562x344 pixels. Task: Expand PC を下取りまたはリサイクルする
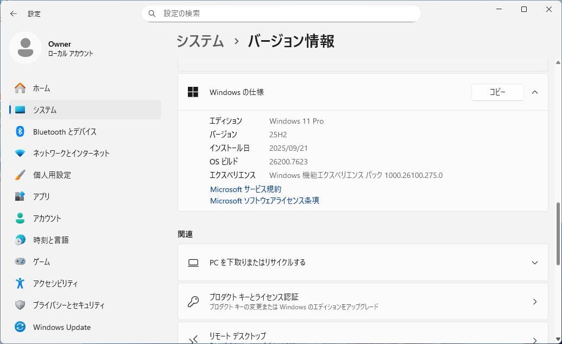point(534,263)
